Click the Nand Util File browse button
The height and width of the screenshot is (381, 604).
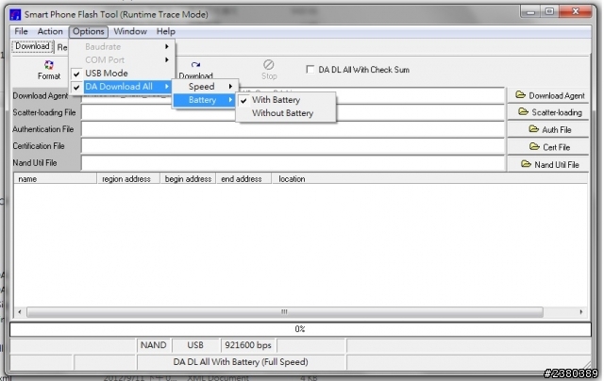tap(549, 164)
